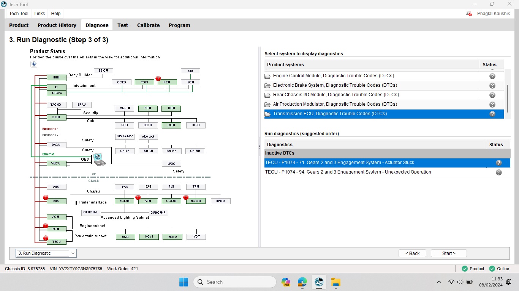519x291 pixels.
Task: Switch to the Product History tab
Action: coord(57,25)
